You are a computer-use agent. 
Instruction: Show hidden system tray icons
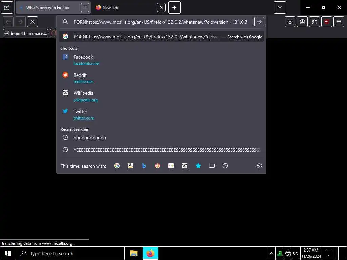(x=272, y=253)
